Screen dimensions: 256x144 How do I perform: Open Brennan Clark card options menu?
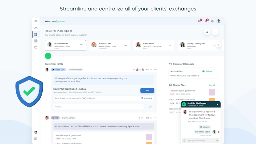pos(126,45)
